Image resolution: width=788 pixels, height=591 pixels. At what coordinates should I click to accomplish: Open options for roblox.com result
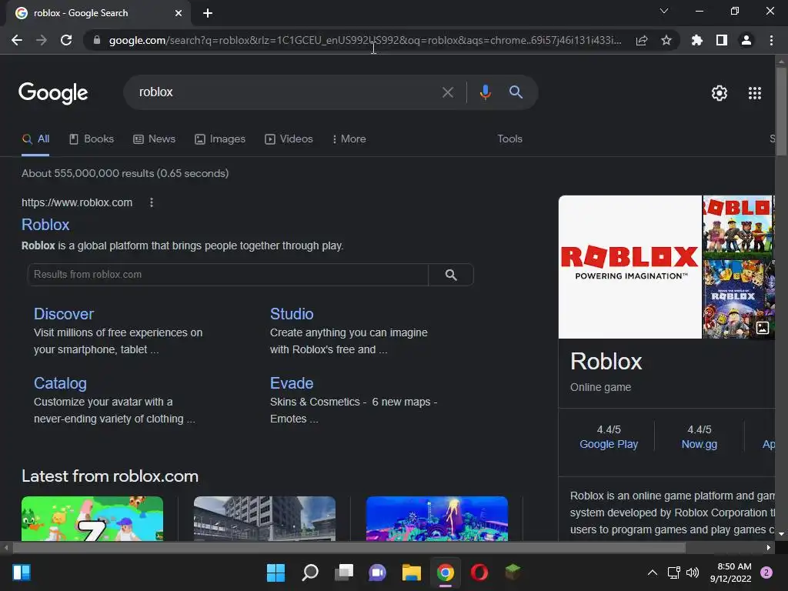152,202
